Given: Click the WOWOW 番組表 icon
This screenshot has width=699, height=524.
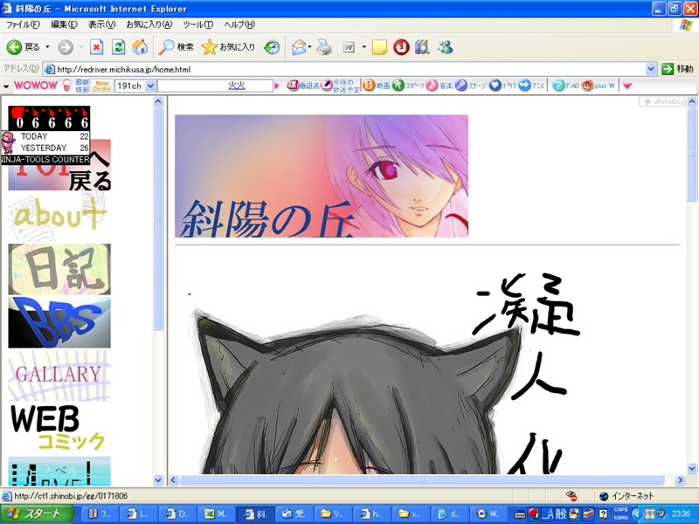Looking at the screenshot, I should click(x=303, y=86).
